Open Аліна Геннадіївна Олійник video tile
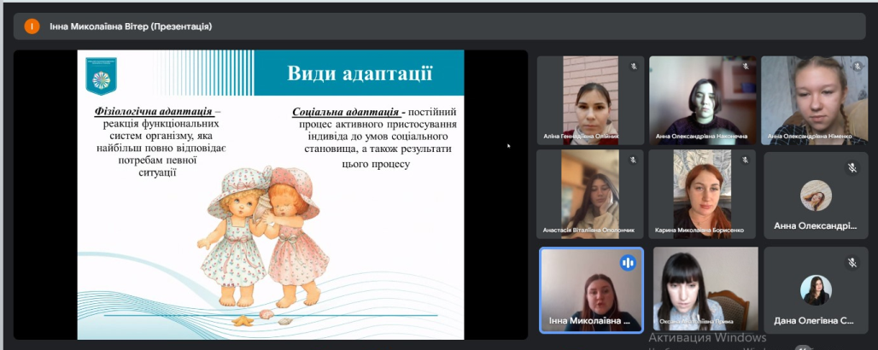 pyautogui.click(x=590, y=100)
